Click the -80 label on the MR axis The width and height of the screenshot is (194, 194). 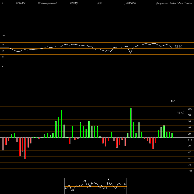189,165
